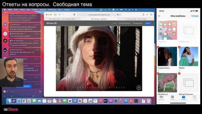Open Podcasts app in the Dock

(110, 101)
